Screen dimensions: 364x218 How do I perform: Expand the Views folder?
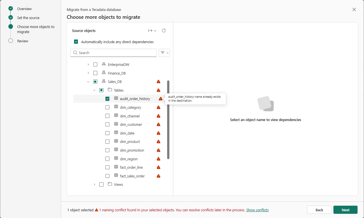94,184
